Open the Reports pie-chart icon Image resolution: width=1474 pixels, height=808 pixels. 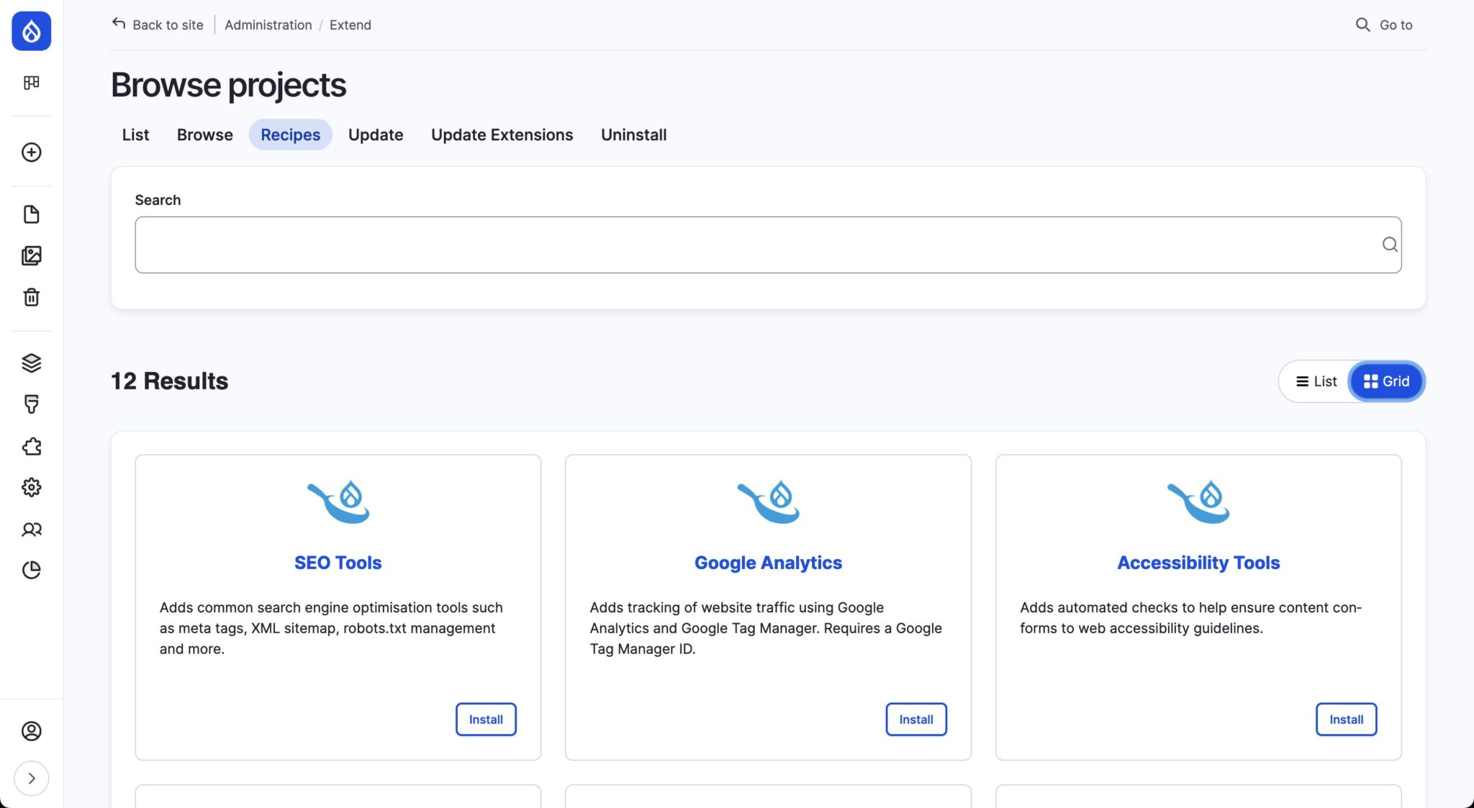pos(32,569)
